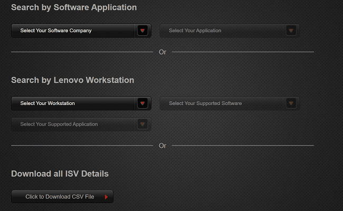
Task: Click the red arrow beside Software Company
Action: coord(142,31)
